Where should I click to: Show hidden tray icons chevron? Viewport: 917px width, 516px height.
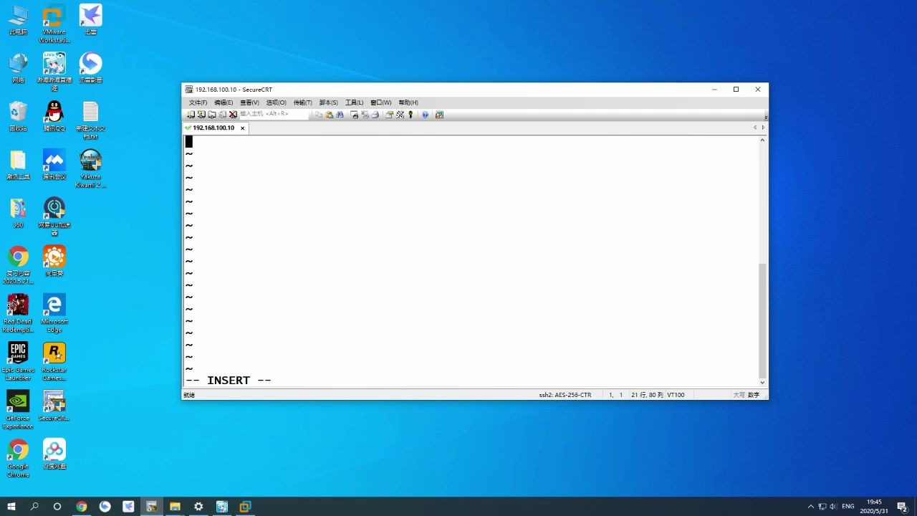810,507
